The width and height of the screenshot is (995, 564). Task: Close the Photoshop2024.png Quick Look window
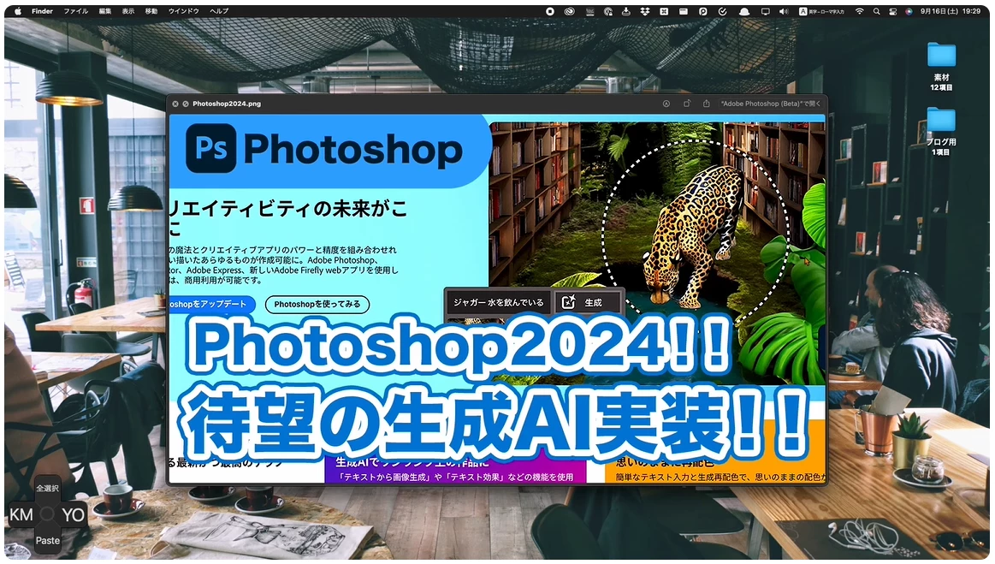coord(175,104)
